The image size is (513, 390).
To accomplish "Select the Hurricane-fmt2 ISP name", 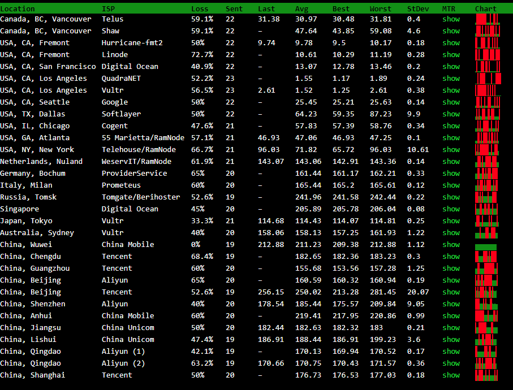I will pyautogui.click(x=132, y=43).
